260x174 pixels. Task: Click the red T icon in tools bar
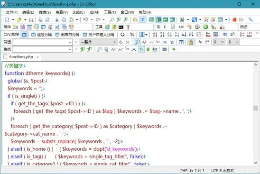click(128, 27)
